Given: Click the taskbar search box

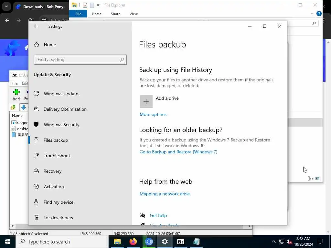Looking at the screenshot, I should tap(62, 242).
